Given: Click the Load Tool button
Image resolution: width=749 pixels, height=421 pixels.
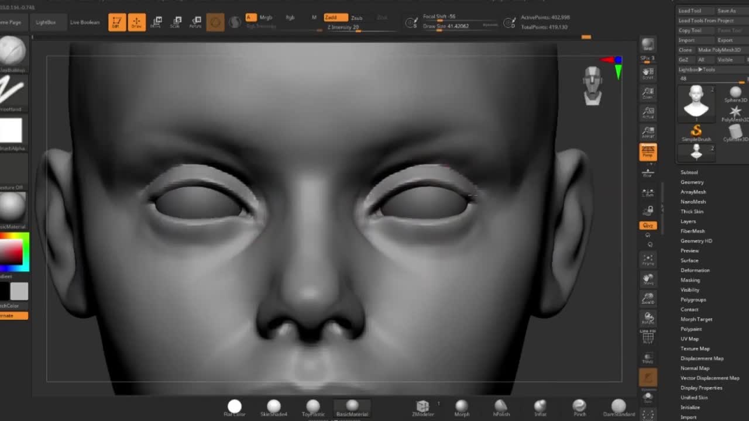Looking at the screenshot, I should [695, 11].
